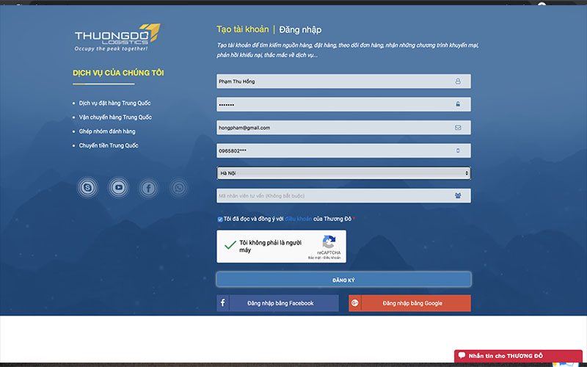This screenshot has width=587, height=367.
Task: Open the Skype contact icon
Action: point(87,187)
